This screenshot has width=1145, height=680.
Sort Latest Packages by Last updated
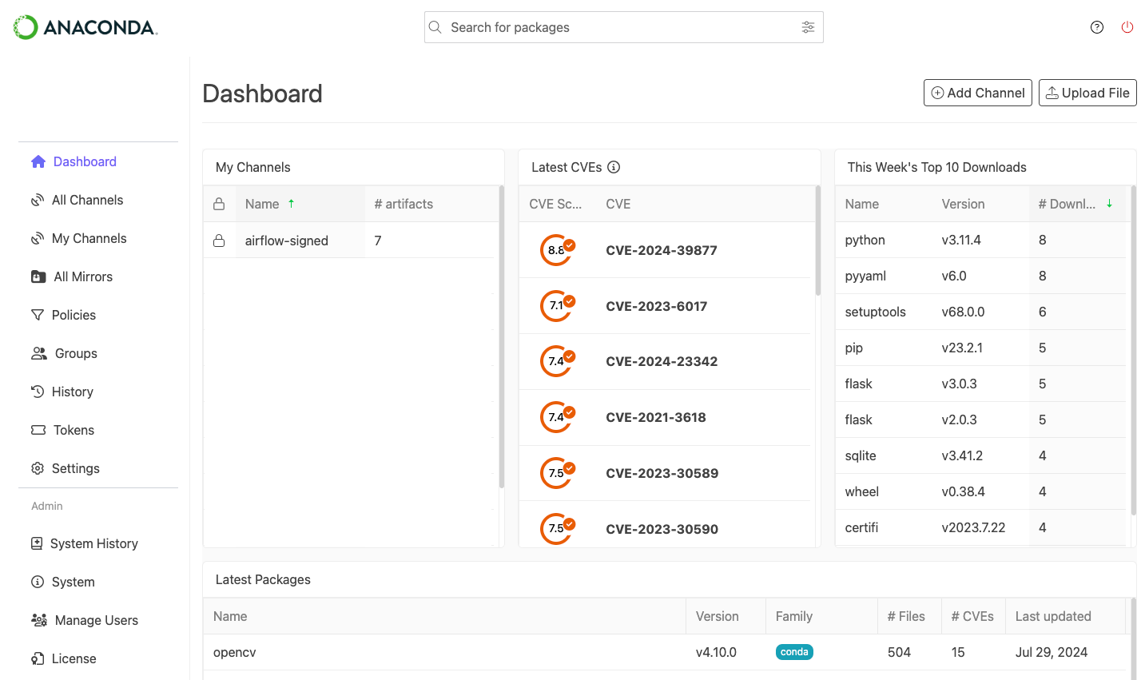1053,616
